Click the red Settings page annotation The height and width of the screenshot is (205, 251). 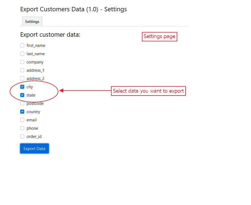pyautogui.click(x=159, y=36)
